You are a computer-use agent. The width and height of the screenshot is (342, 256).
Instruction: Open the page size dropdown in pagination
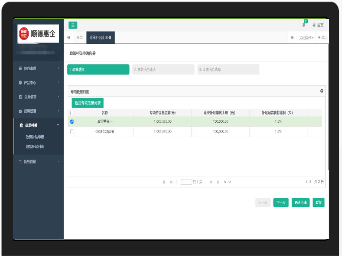[227, 182]
